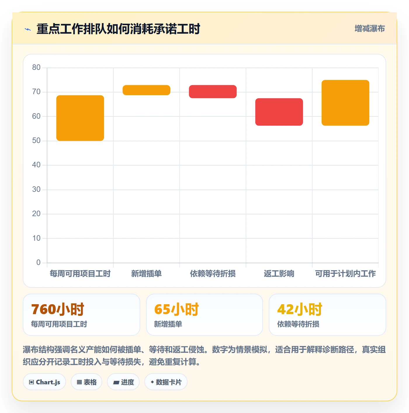The width and height of the screenshot is (409, 413).
Task: Click the red 依赖等待折损 bar
Action: tap(213, 92)
